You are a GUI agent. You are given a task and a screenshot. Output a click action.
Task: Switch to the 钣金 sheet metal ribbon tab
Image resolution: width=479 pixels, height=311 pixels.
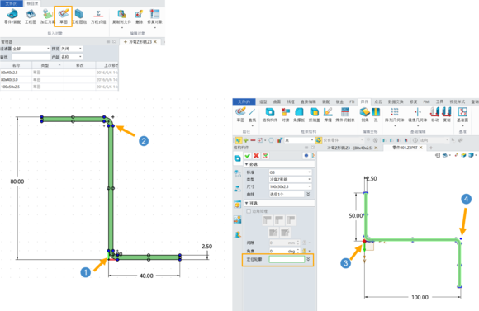point(339,101)
